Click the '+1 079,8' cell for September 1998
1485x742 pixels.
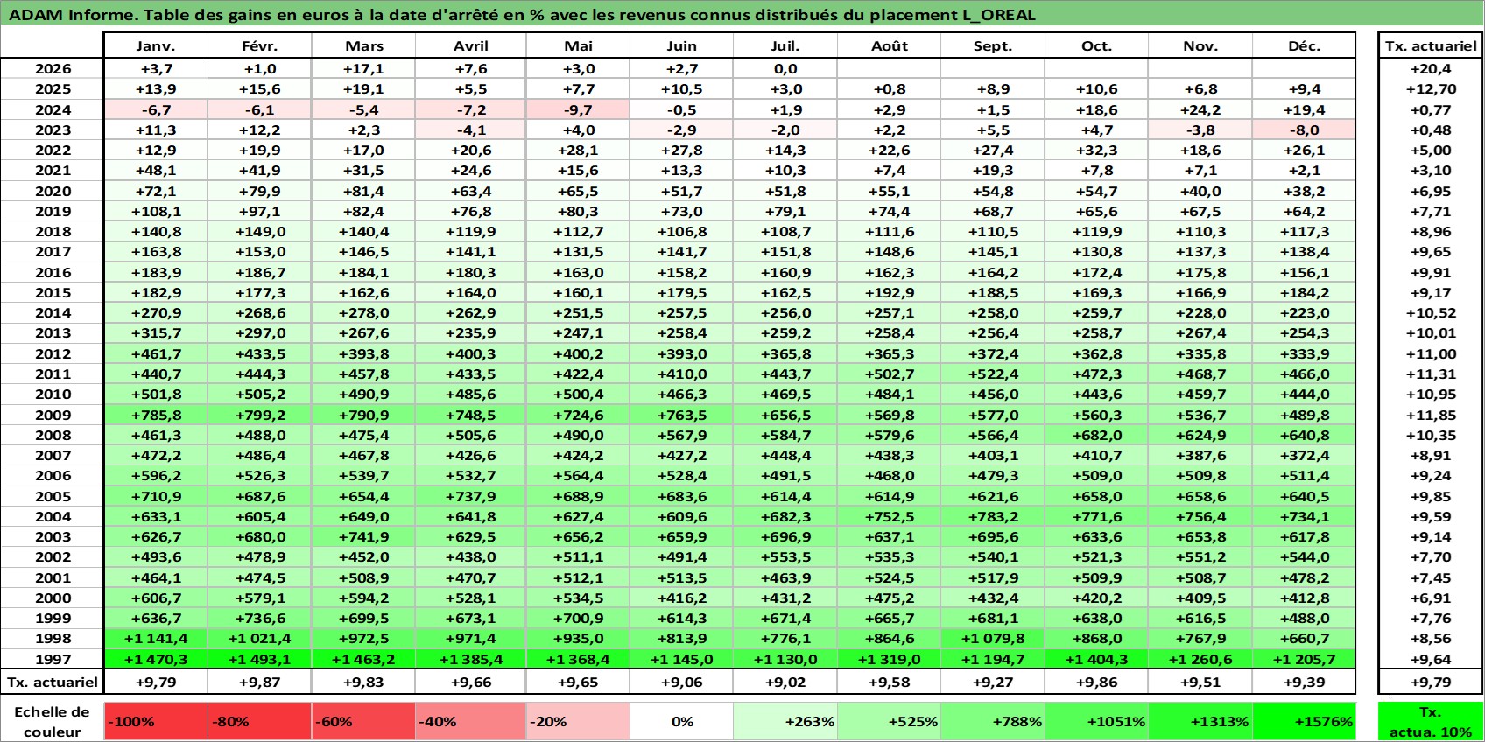click(993, 639)
